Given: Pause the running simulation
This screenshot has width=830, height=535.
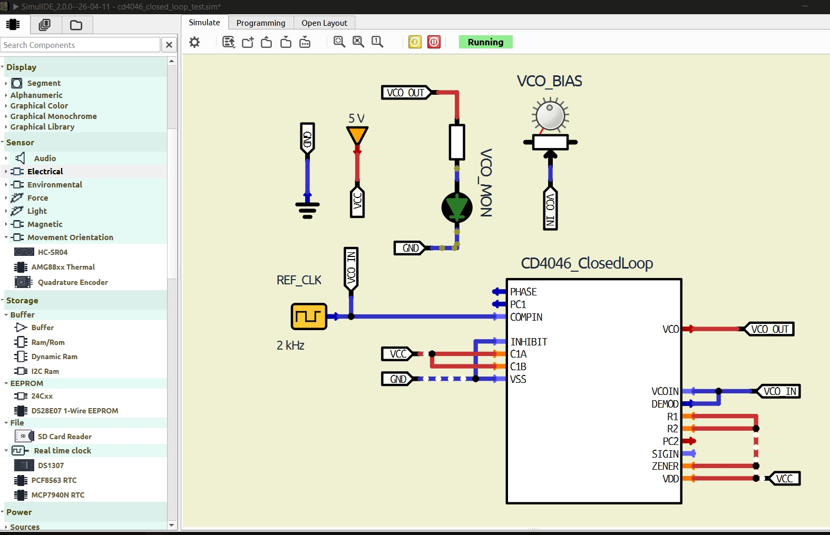Looking at the screenshot, I should [x=434, y=42].
